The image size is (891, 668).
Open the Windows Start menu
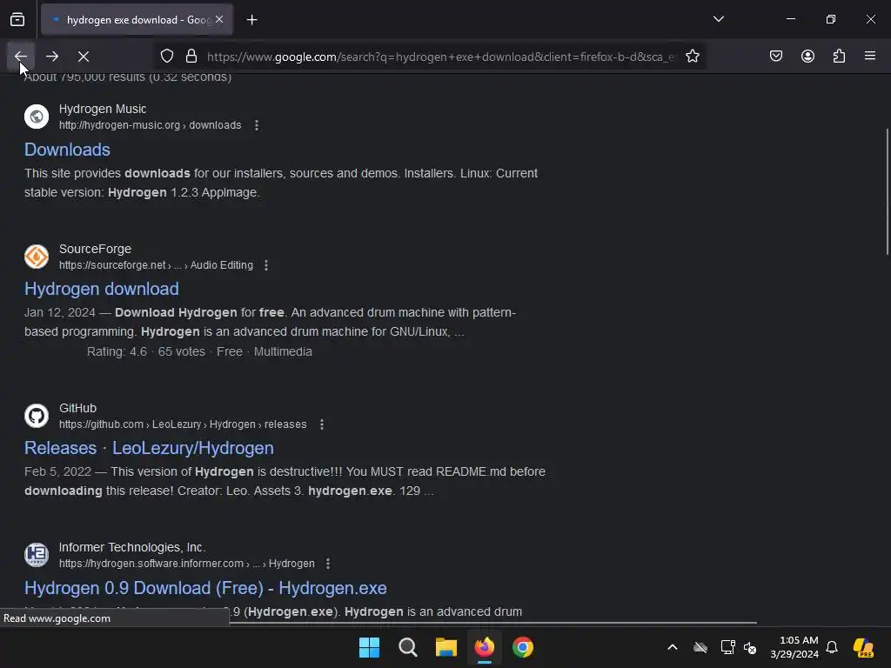[x=369, y=647]
